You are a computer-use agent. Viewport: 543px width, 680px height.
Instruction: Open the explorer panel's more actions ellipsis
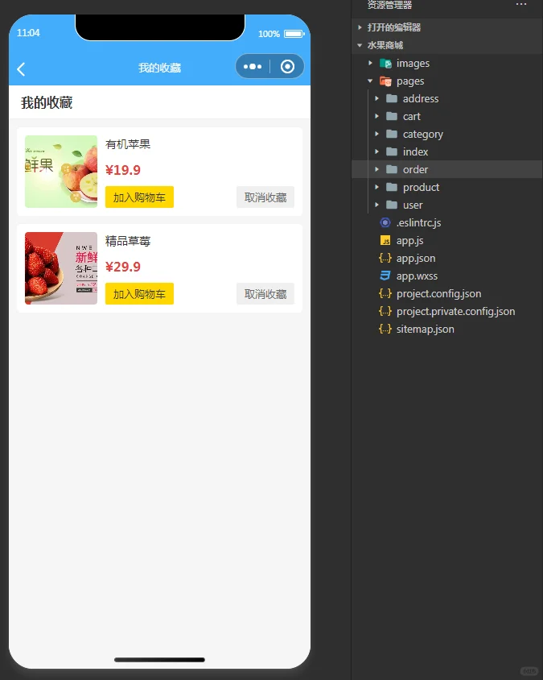521,4
